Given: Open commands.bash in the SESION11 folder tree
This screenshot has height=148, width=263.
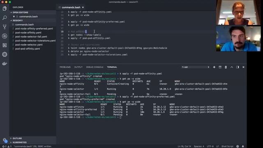Looking at the screenshot, I should pos(25,25).
